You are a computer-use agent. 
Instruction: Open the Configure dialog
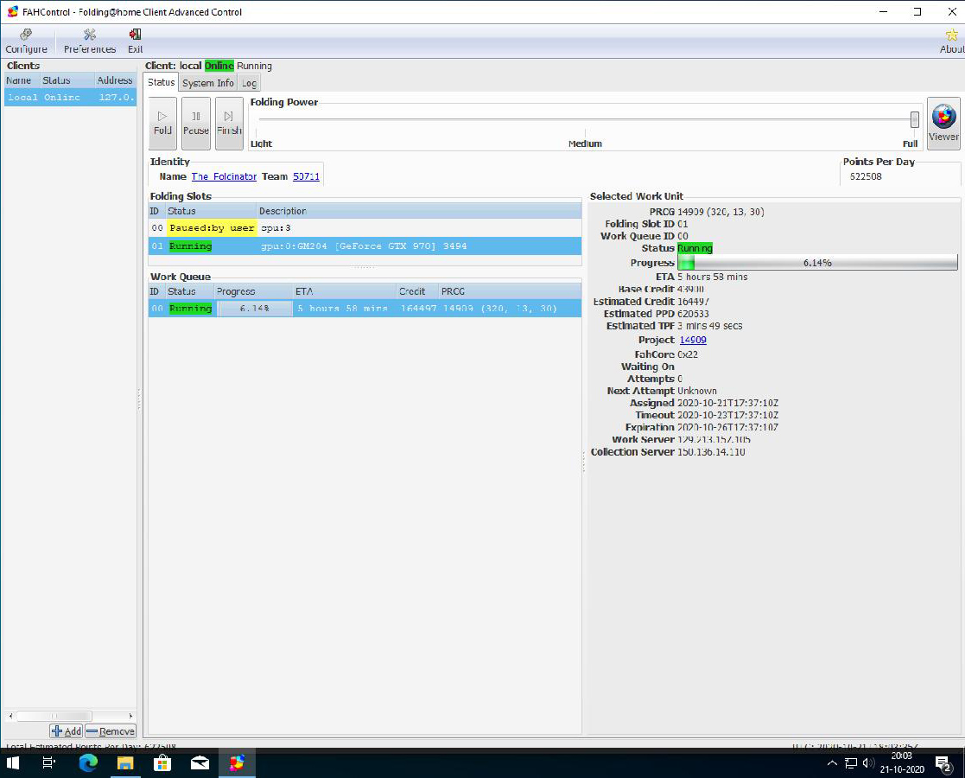pos(26,41)
